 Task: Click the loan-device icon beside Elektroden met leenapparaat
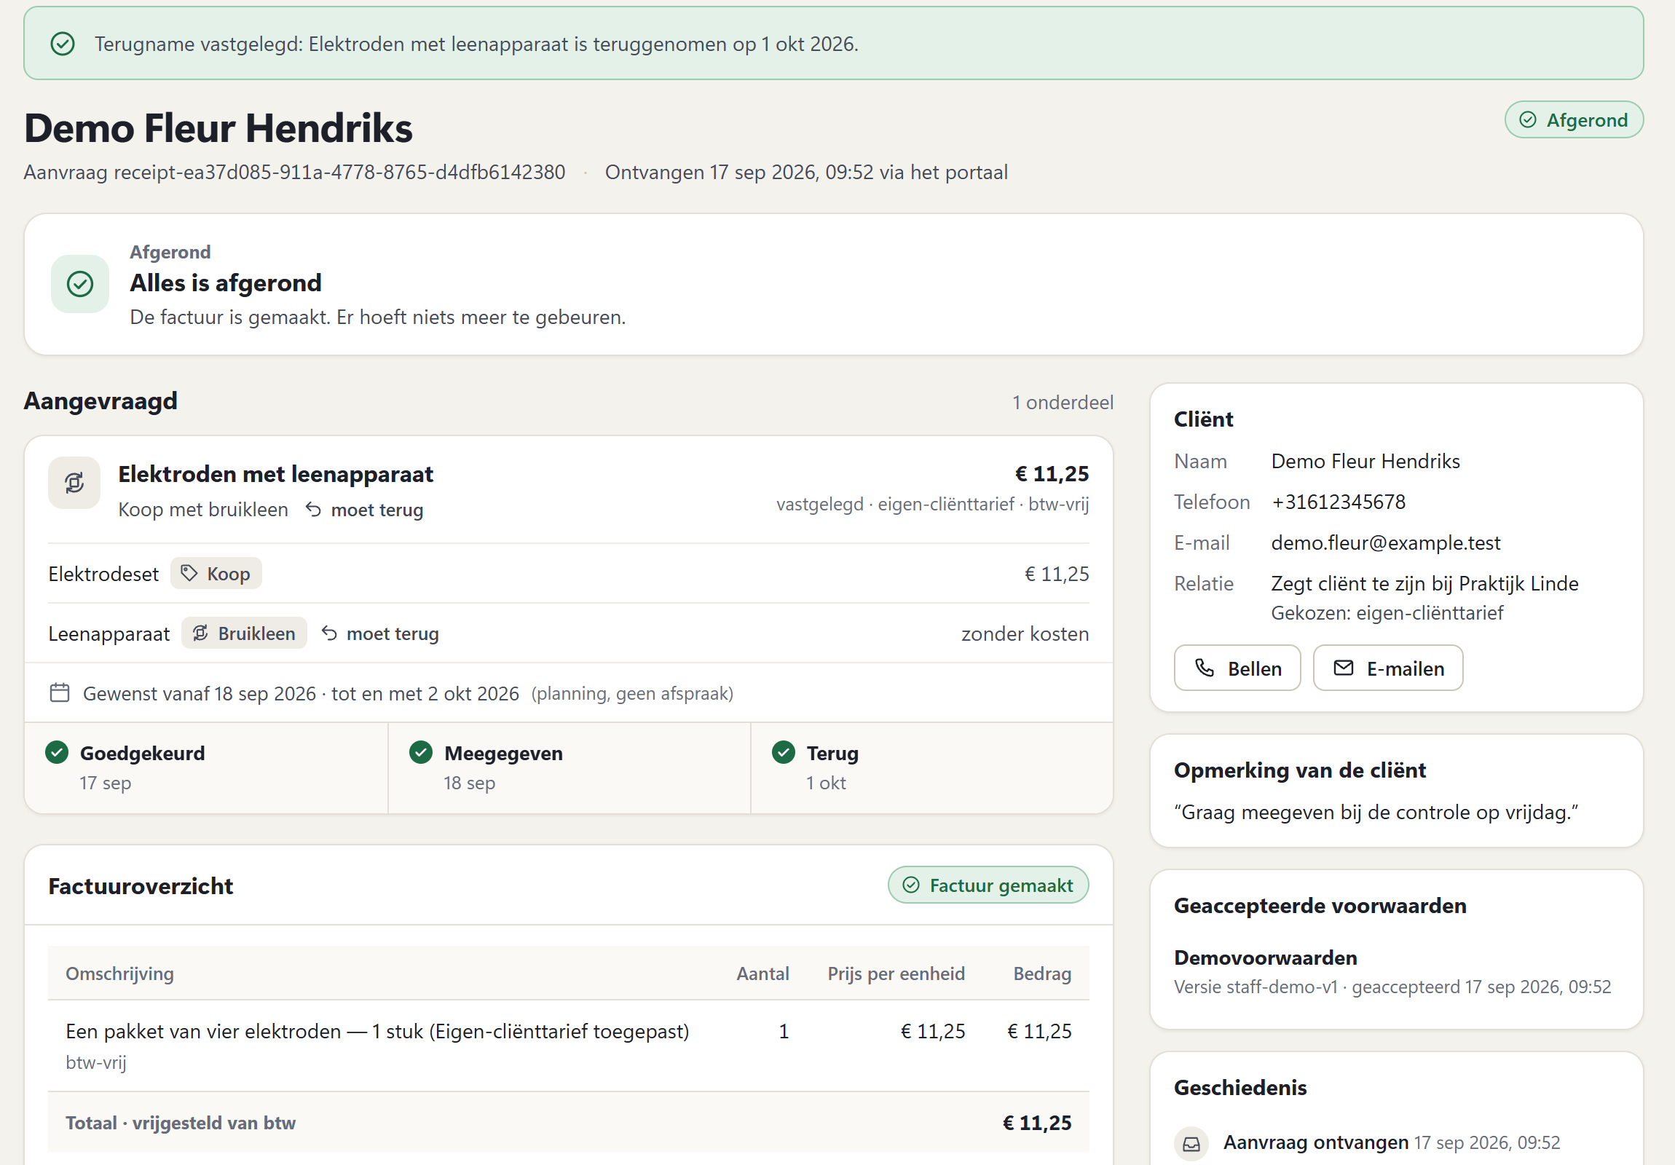coord(74,483)
